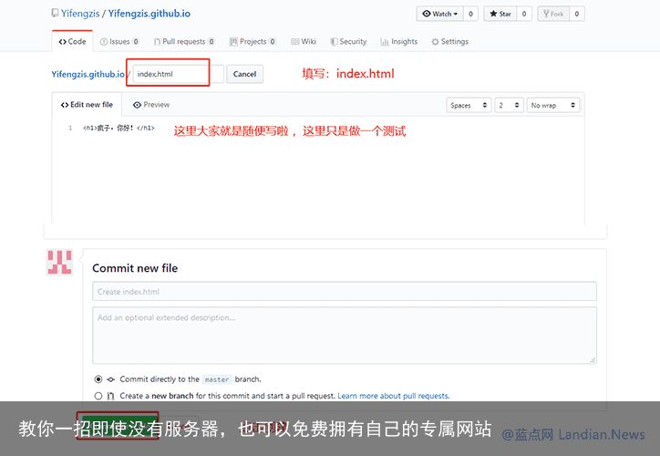Open the forks count next to Fork
This screenshot has height=456, width=660.
pos(577,14)
